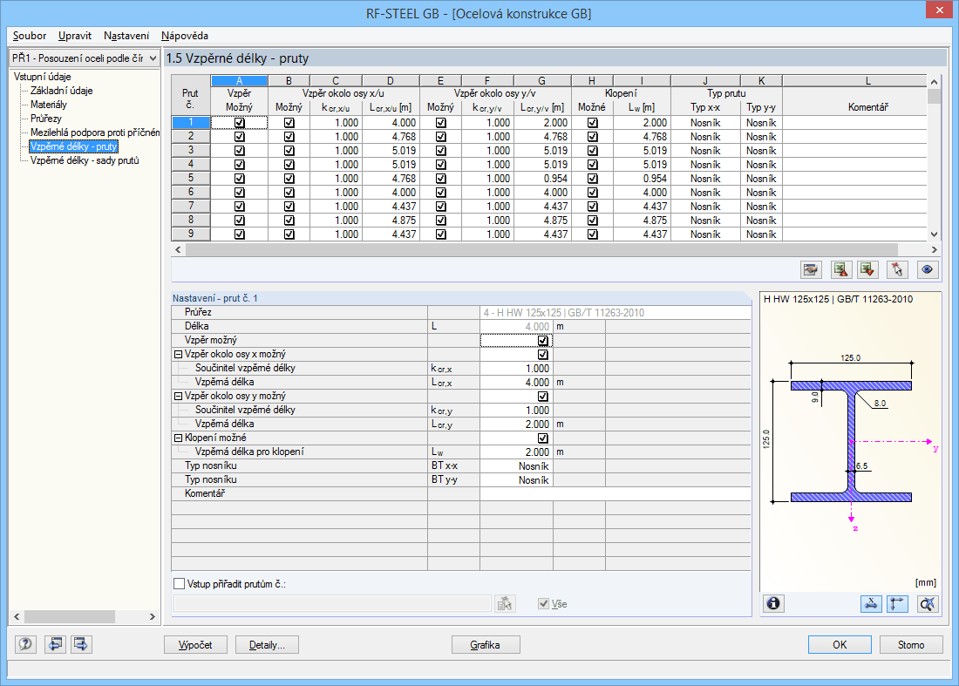Select Průřezy in navigator
The image size is (959, 686).
point(46,119)
